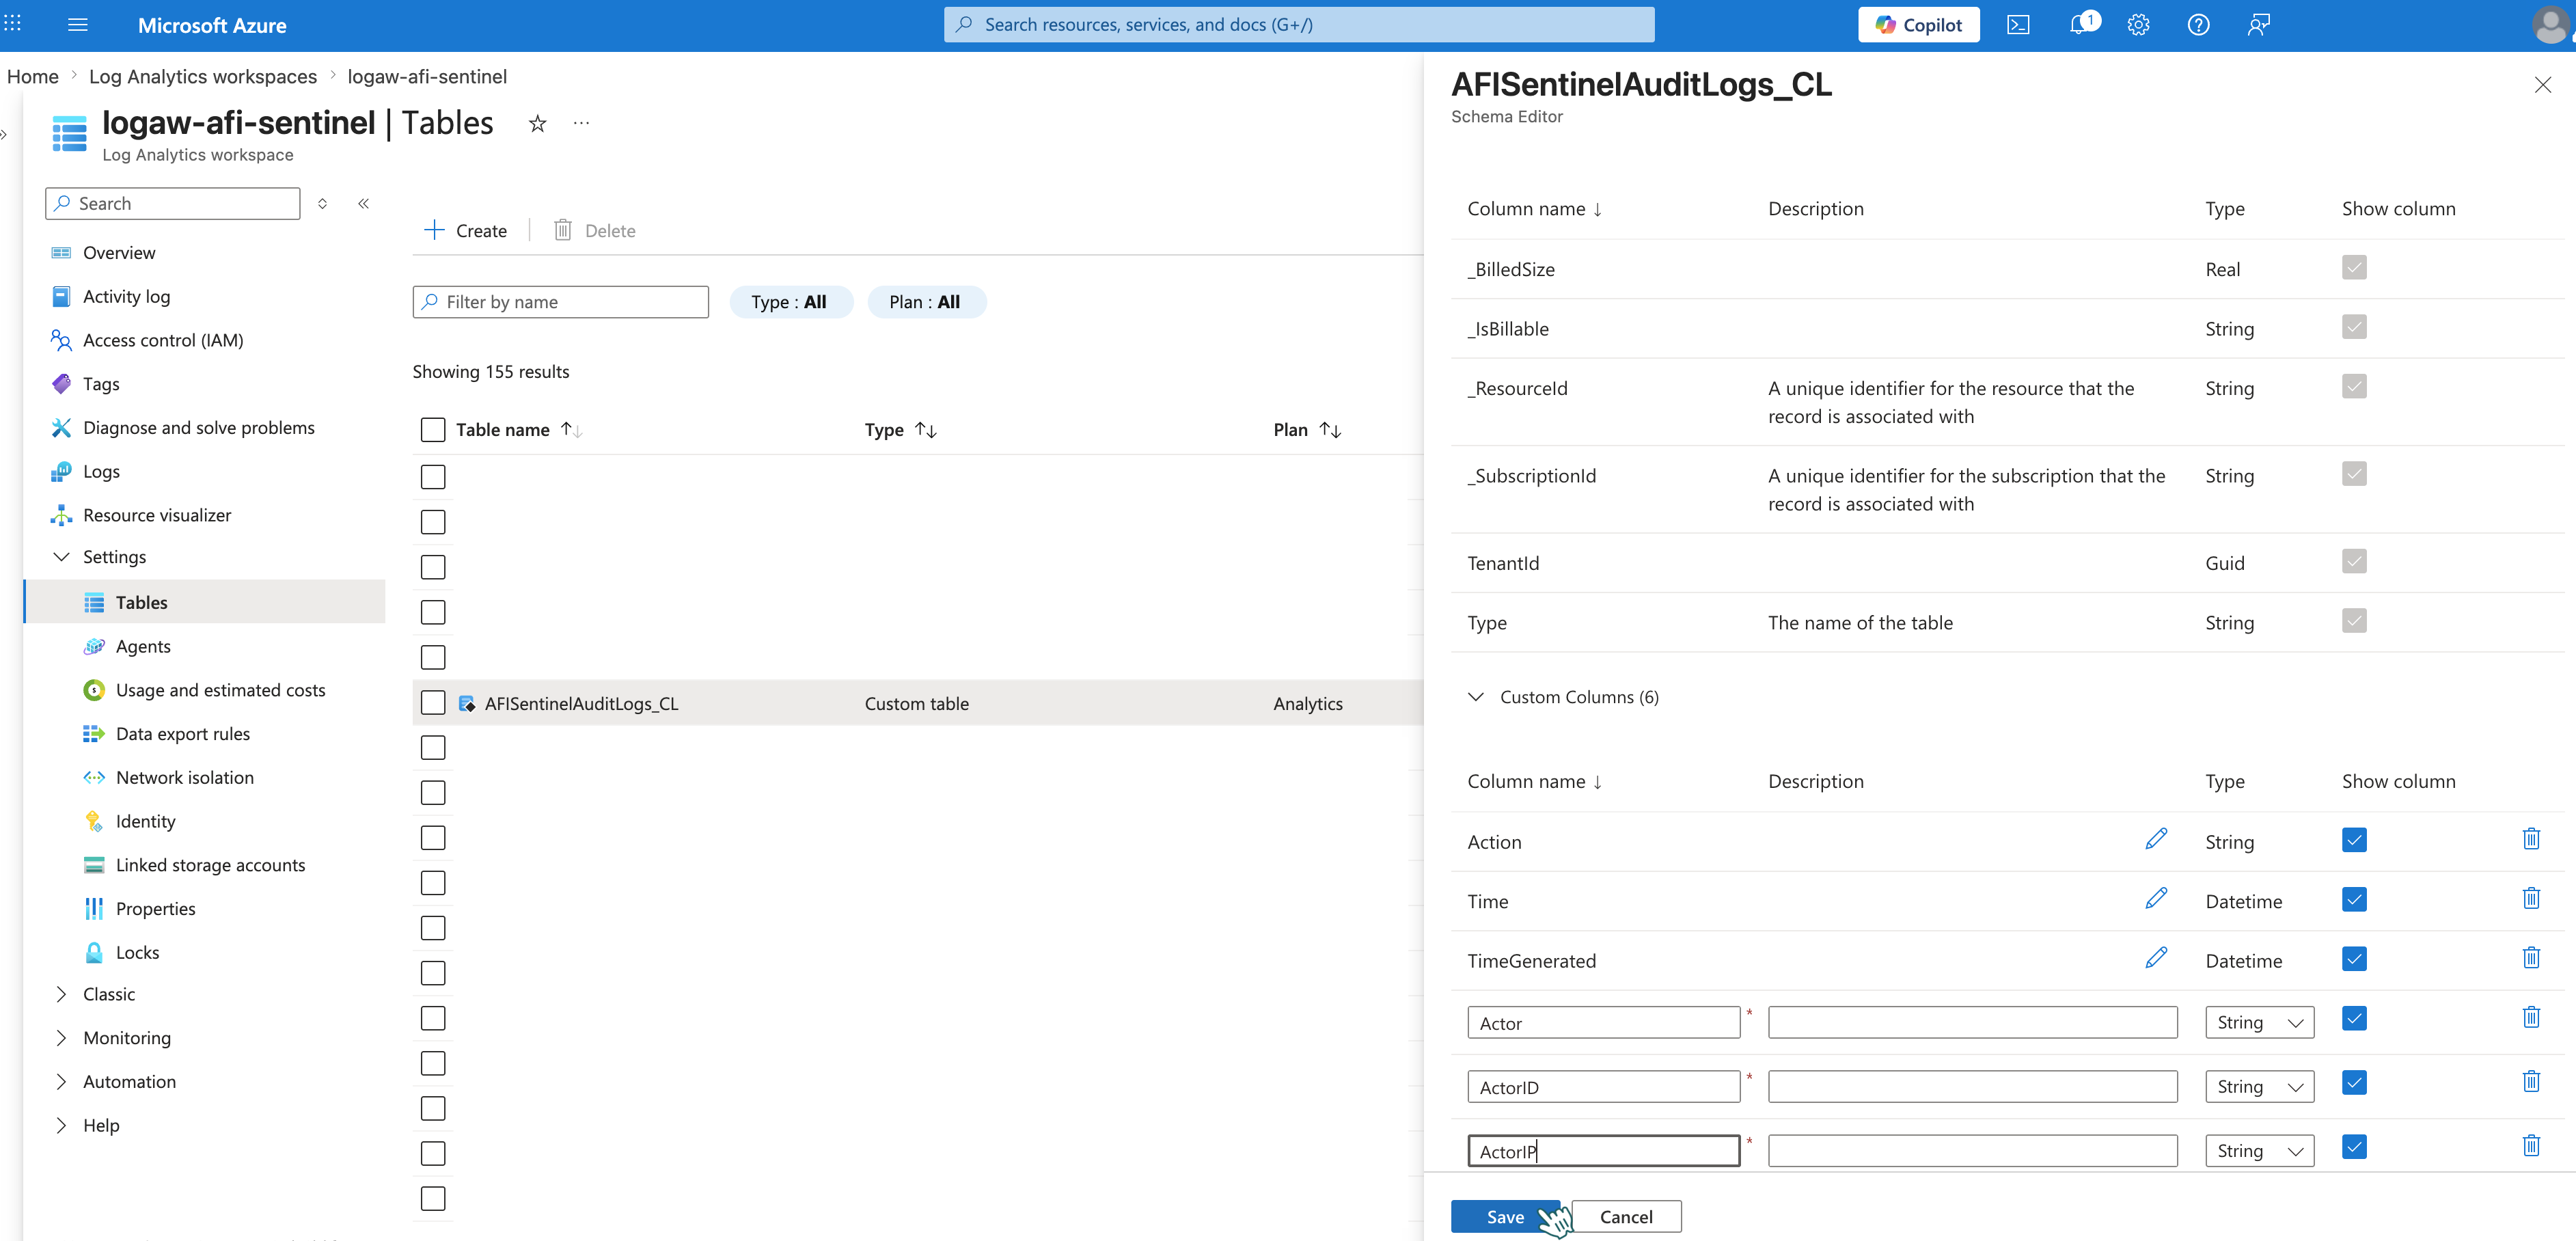Open the feedback icon in the top bar

pyautogui.click(x=2258, y=25)
